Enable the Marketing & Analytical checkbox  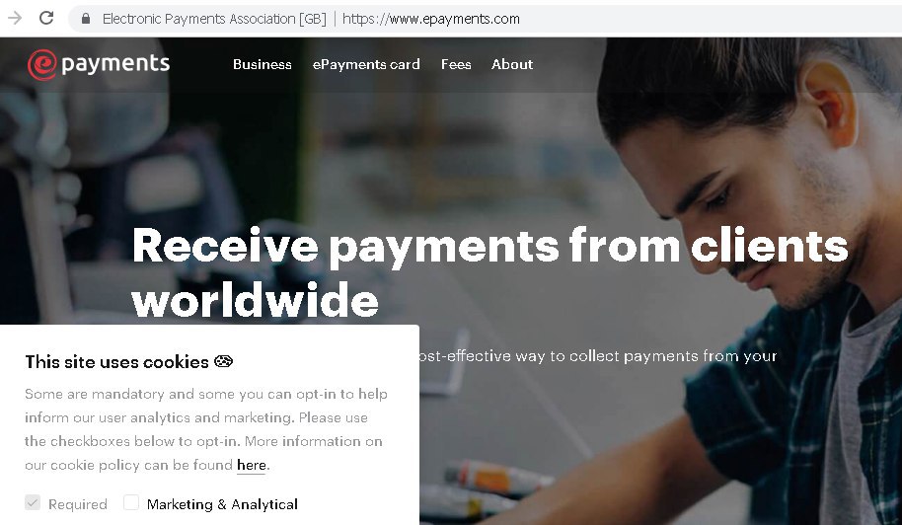131,502
